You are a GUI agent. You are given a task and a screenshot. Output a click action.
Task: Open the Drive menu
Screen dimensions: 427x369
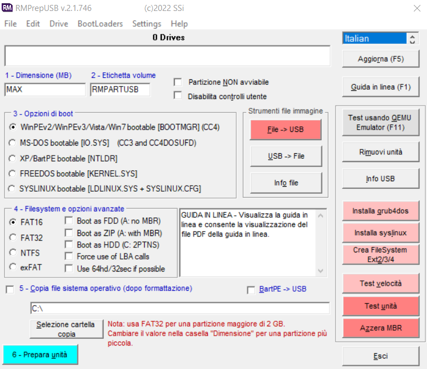tap(59, 24)
